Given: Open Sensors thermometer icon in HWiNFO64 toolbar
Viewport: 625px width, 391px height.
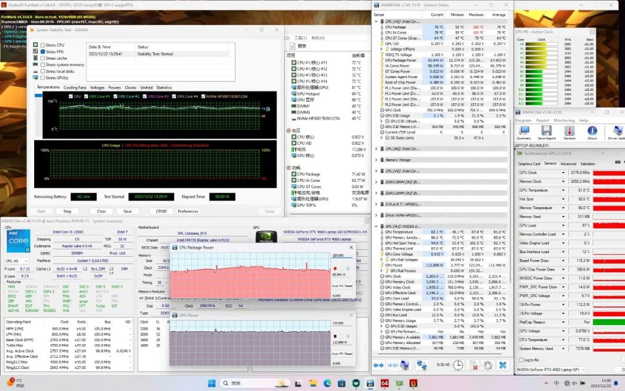Looking at the screenshot, I should tap(569, 131).
